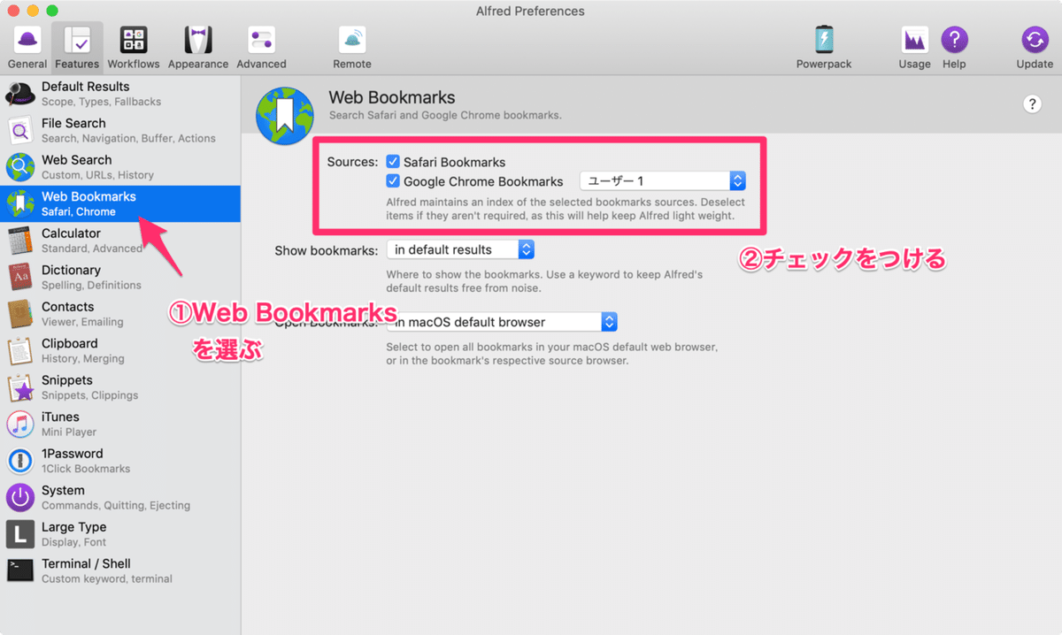The width and height of the screenshot is (1062, 635).
Task: Select 'Clipboard' feature row
Action: 120,350
